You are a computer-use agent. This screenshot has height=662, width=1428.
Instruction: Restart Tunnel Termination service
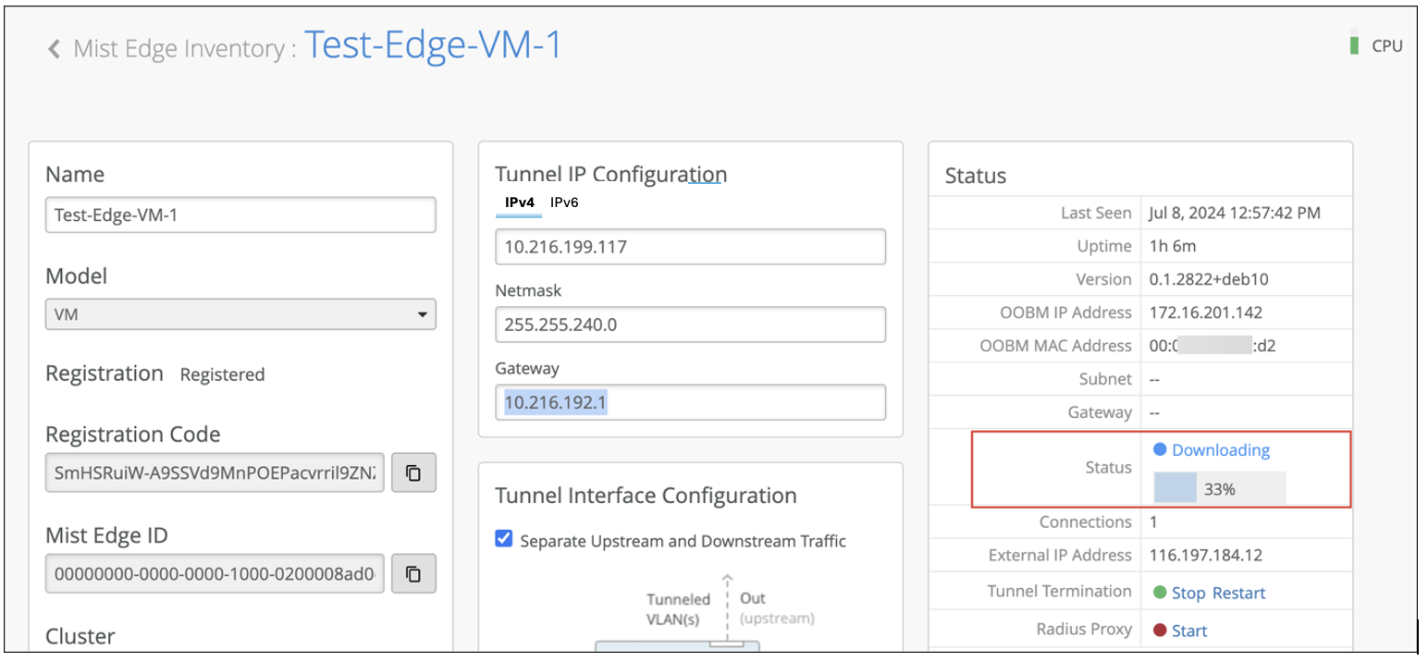click(x=1238, y=593)
